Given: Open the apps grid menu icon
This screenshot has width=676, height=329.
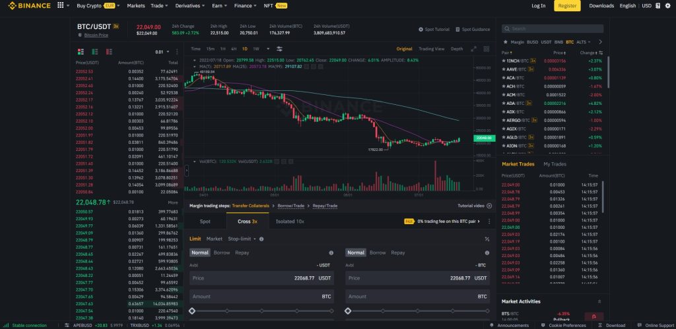Looking at the screenshot, I should point(60,5).
